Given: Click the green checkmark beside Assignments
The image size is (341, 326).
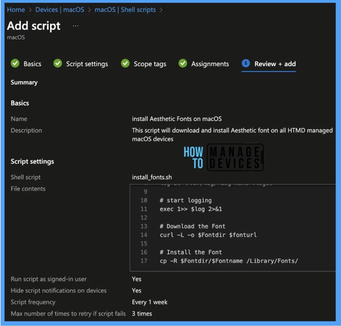Looking at the screenshot, I should tap(183, 63).
